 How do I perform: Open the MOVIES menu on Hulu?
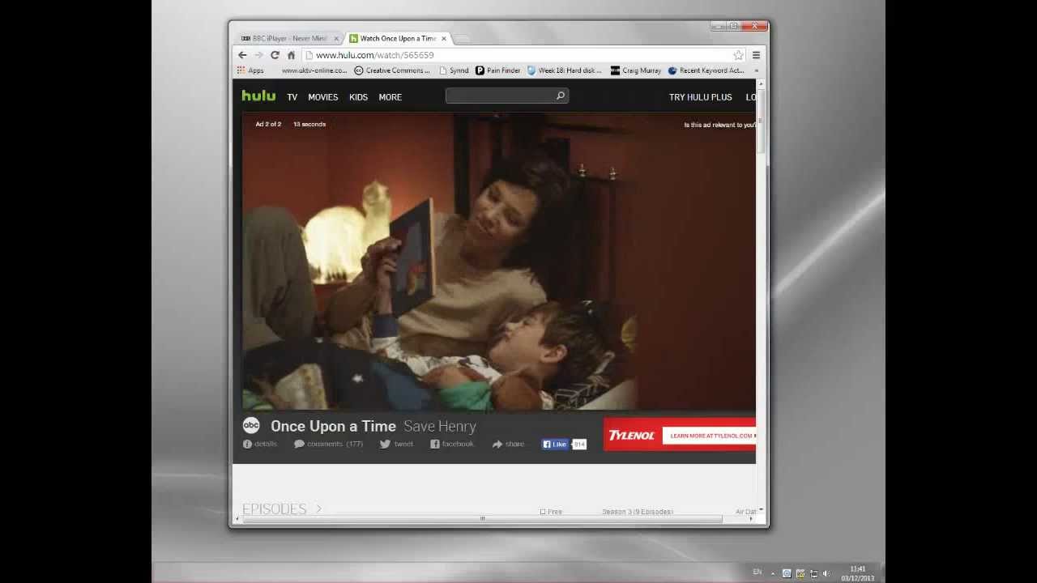coord(322,97)
